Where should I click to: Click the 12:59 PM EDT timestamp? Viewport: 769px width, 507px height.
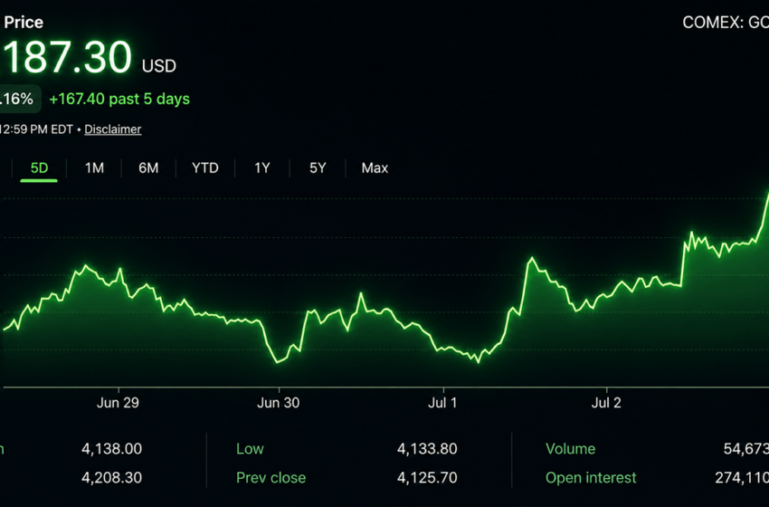[x=36, y=129]
